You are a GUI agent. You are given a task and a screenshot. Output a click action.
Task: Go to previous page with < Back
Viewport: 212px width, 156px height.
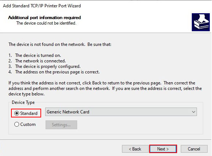[x=135, y=149]
